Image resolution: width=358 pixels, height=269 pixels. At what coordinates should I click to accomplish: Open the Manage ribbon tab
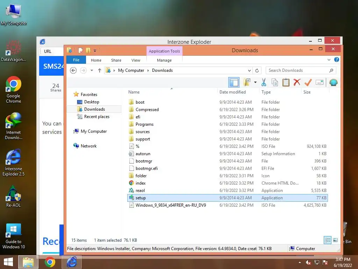(164, 60)
